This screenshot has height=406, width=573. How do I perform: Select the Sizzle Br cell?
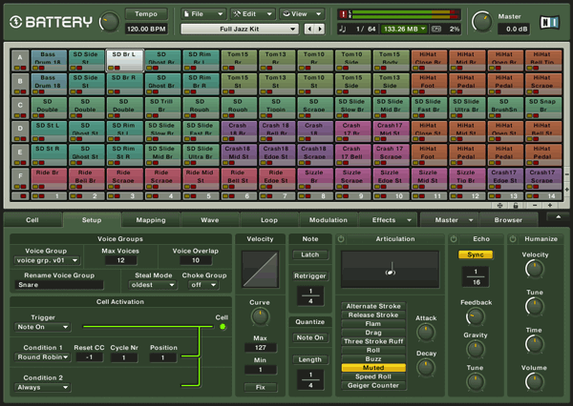pyautogui.click(x=314, y=179)
